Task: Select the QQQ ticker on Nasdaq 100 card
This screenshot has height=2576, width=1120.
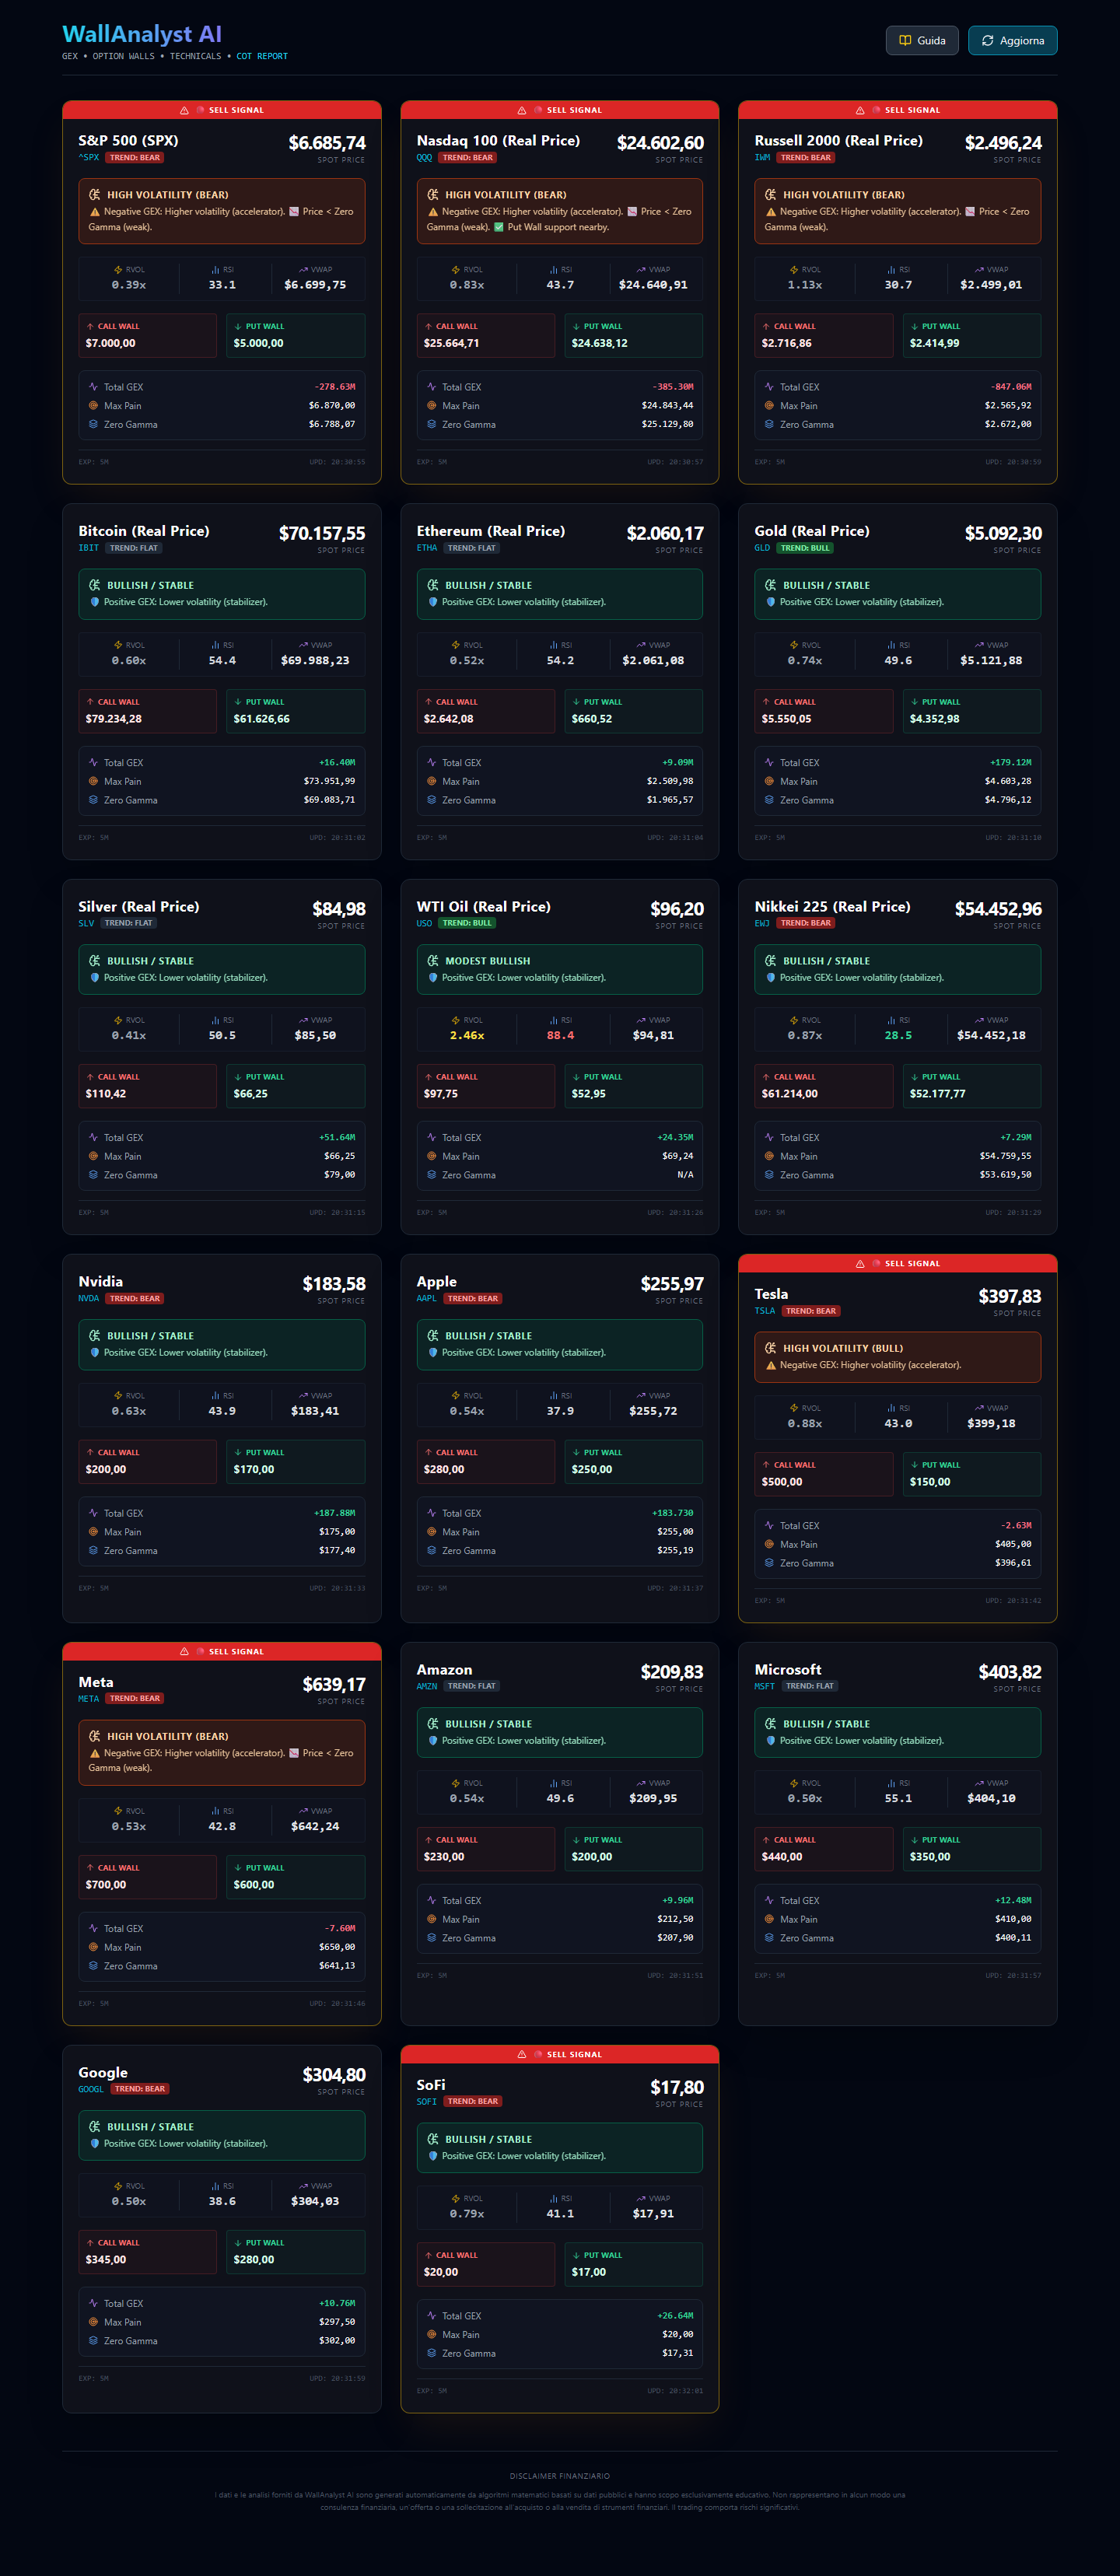Action: click(424, 158)
